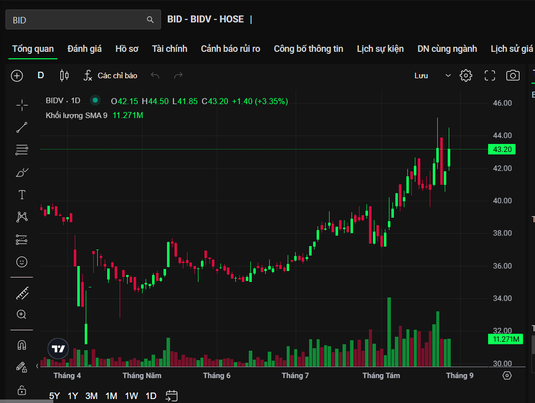Image resolution: width=535 pixels, height=403 pixels.
Task: Collapse the drawing toolbar with the small arrow
Action: 37,366
